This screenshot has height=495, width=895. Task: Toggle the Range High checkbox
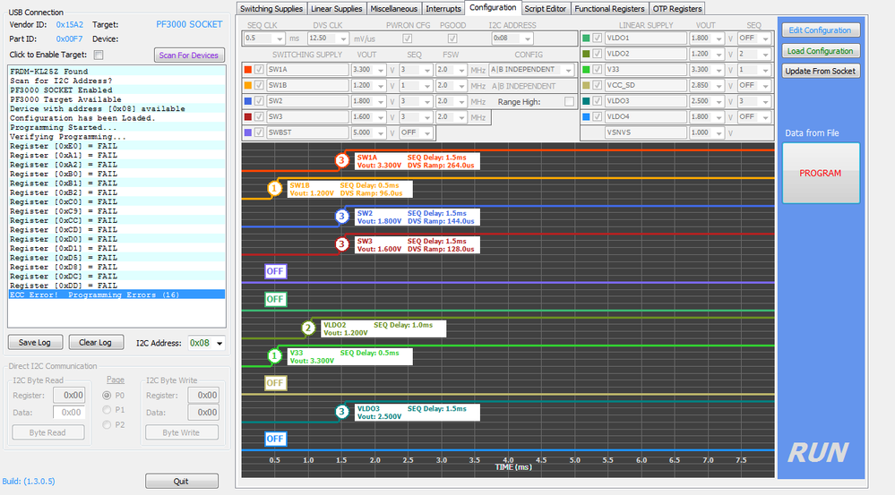569,101
